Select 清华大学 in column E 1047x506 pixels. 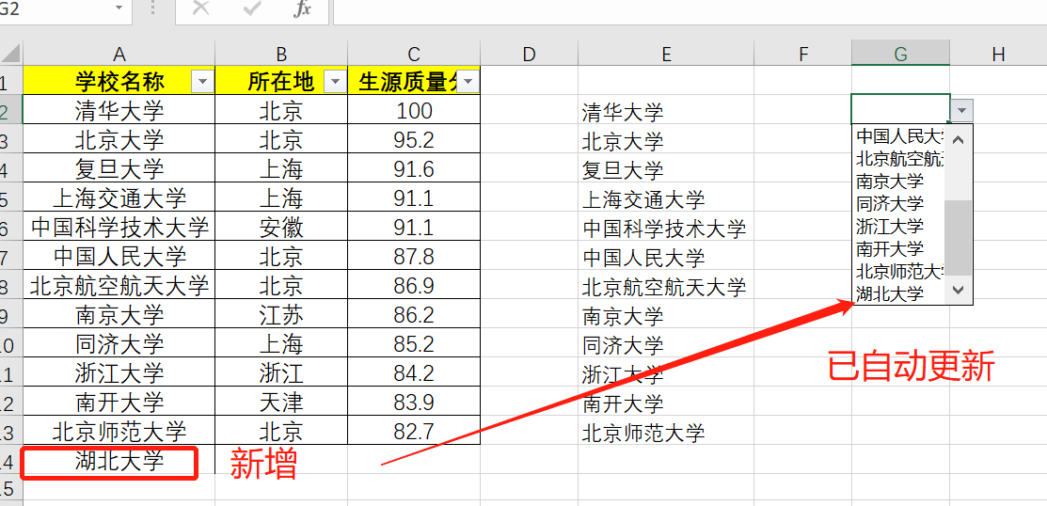(666, 111)
